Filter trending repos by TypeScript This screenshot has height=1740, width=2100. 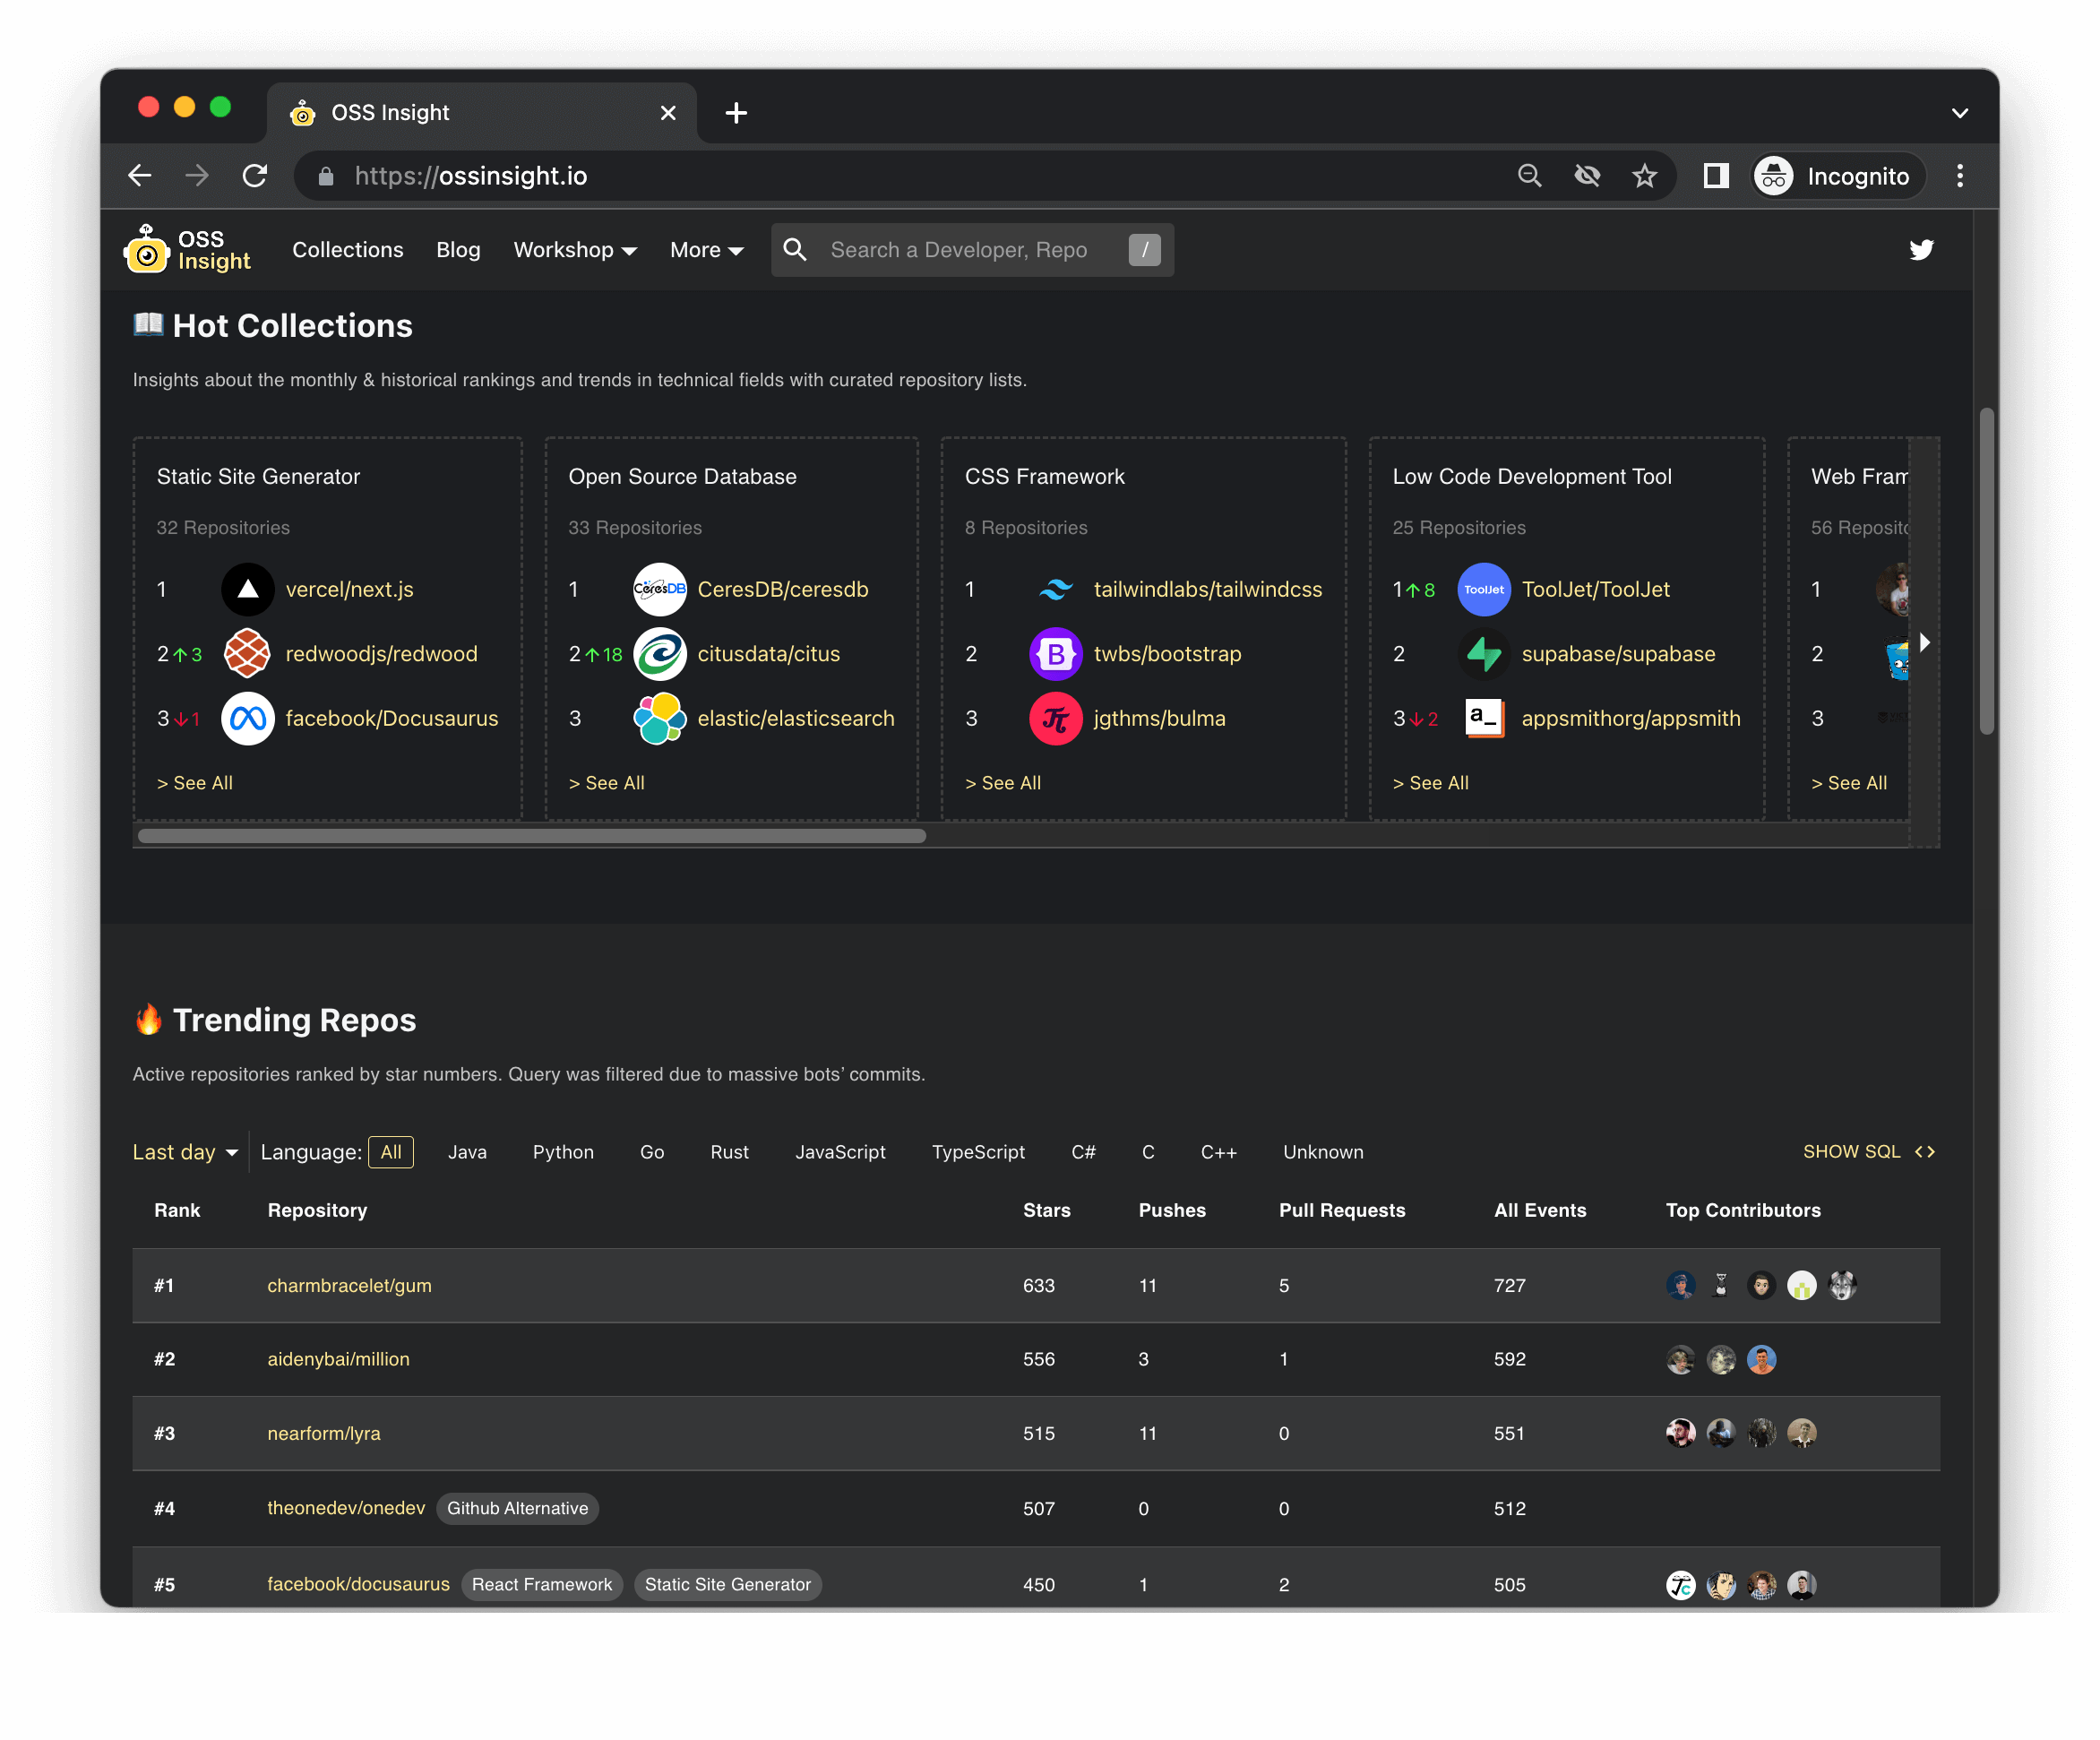click(978, 1152)
